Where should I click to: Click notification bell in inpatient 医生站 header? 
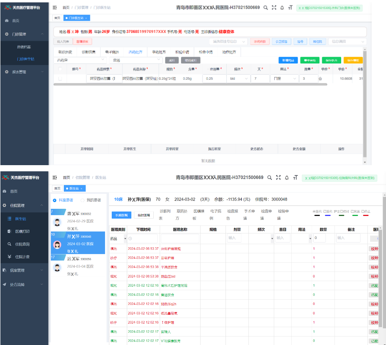tap(287, 177)
